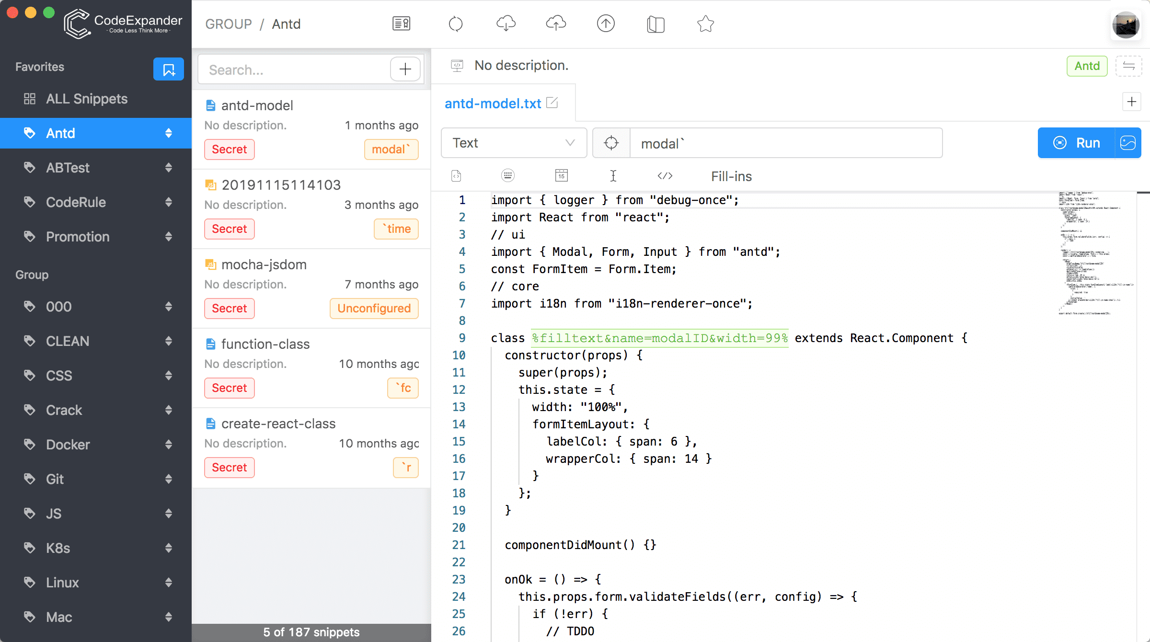Viewport: 1150px width, 642px height.
Task: Expand the Promotion group arrows
Action: tap(169, 237)
